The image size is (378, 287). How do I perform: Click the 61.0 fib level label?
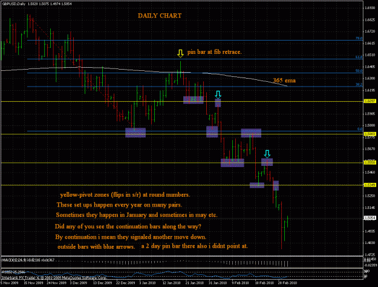pos(359,57)
